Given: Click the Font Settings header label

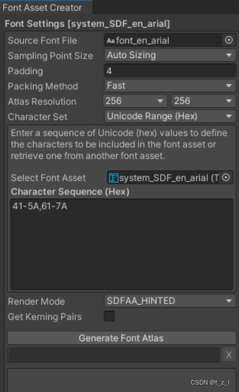Looking at the screenshot, I should click(x=87, y=24).
